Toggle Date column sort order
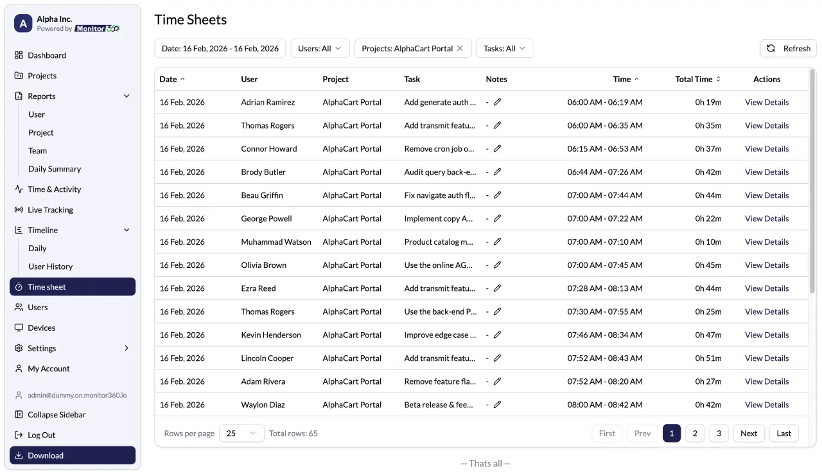The width and height of the screenshot is (822, 474). (x=181, y=79)
